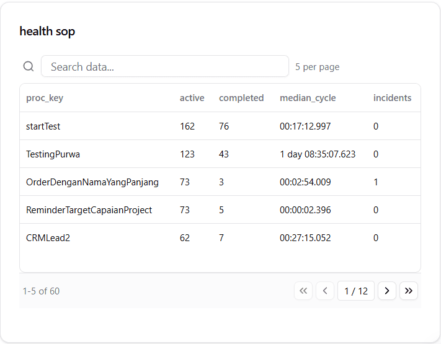Click the CRMLead2 process name

(48, 238)
